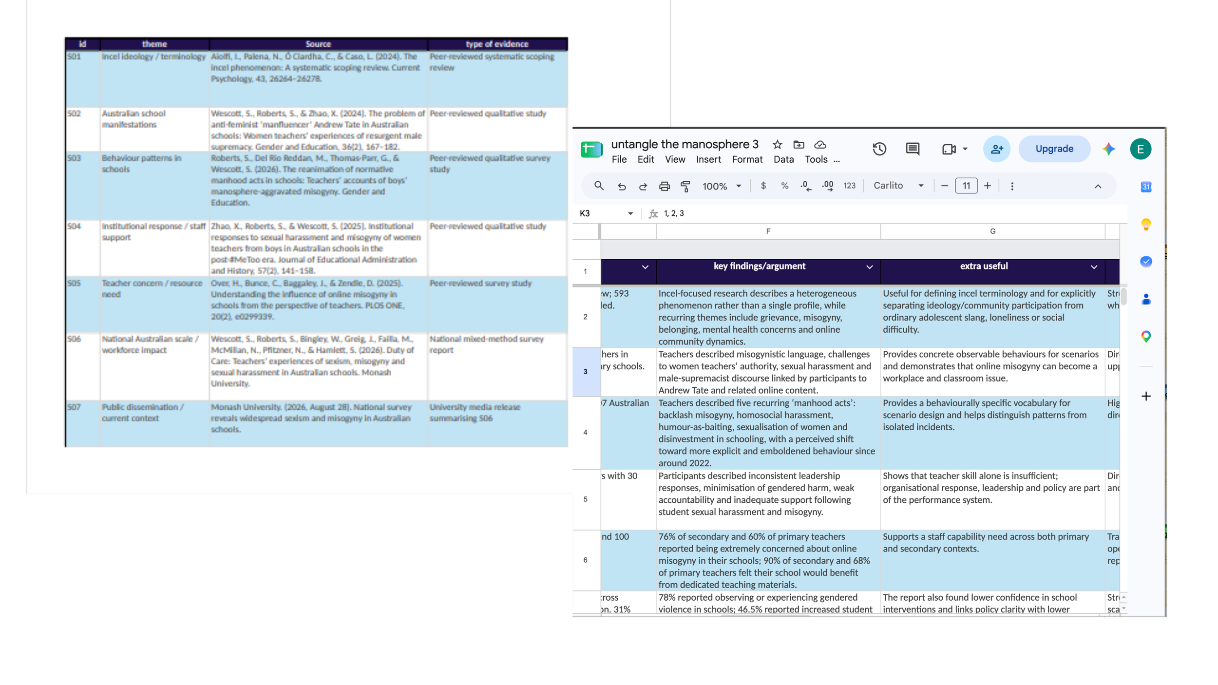Click the share add-person button

tap(997, 149)
